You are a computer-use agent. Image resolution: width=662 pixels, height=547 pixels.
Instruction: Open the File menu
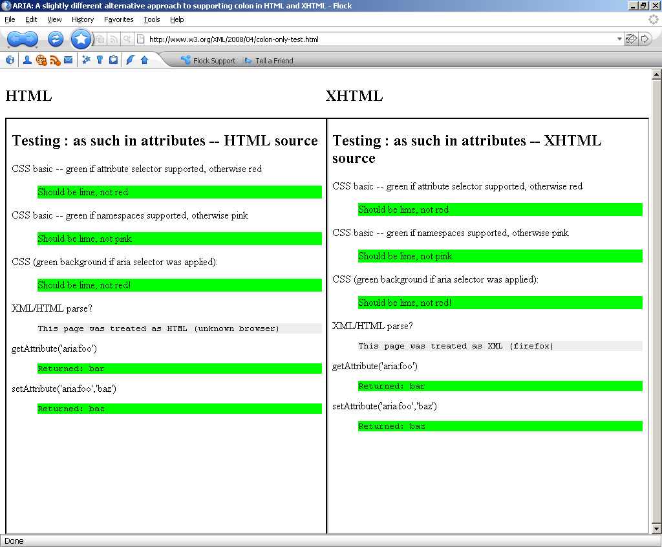(10, 19)
